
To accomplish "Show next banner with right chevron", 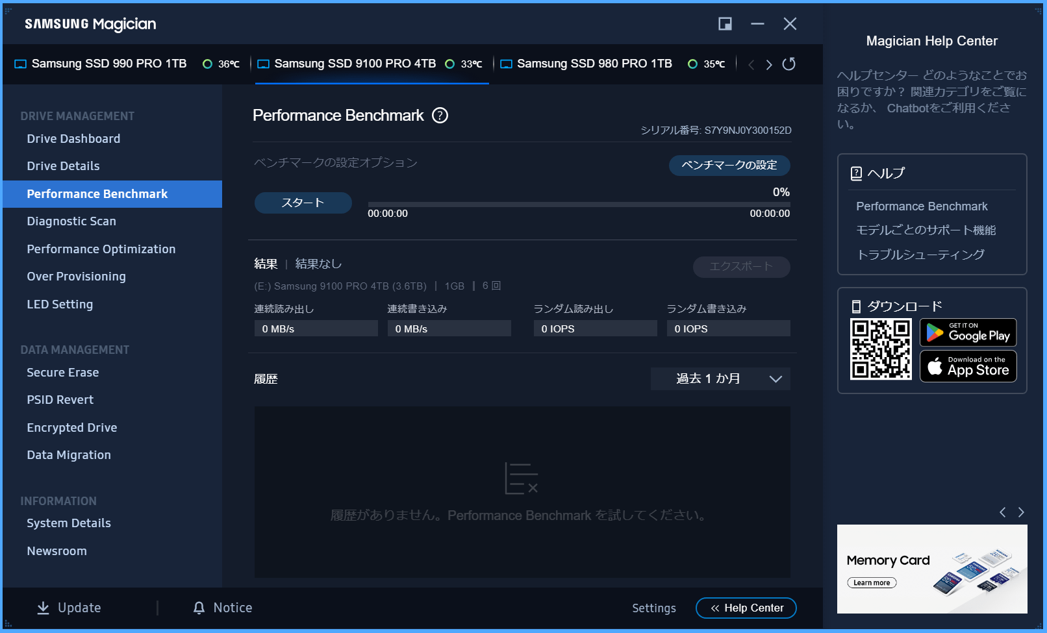I will (x=1021, y=512).
